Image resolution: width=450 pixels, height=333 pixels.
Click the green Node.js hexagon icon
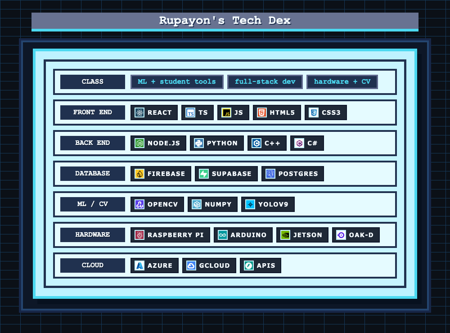[x=139, y=143]
